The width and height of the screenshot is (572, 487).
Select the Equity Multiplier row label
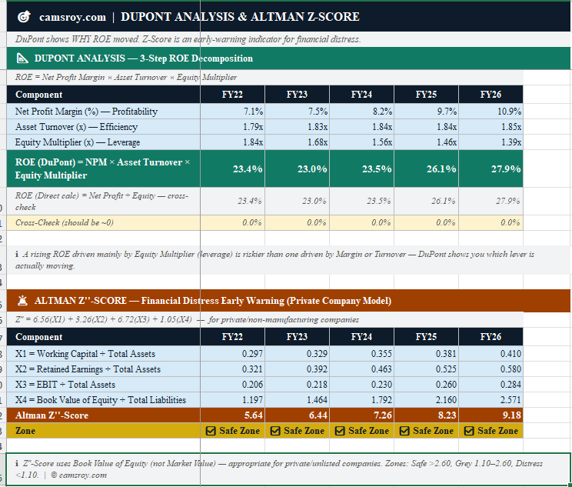[104, 142]
